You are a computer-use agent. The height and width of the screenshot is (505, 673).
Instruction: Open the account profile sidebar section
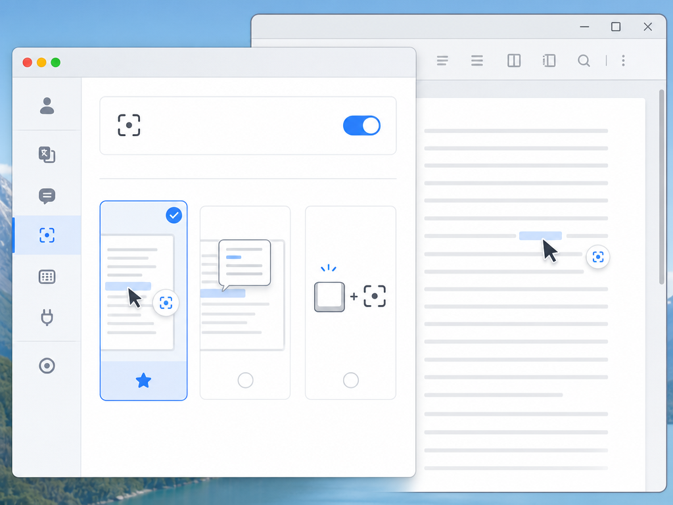tap(47, 106)
